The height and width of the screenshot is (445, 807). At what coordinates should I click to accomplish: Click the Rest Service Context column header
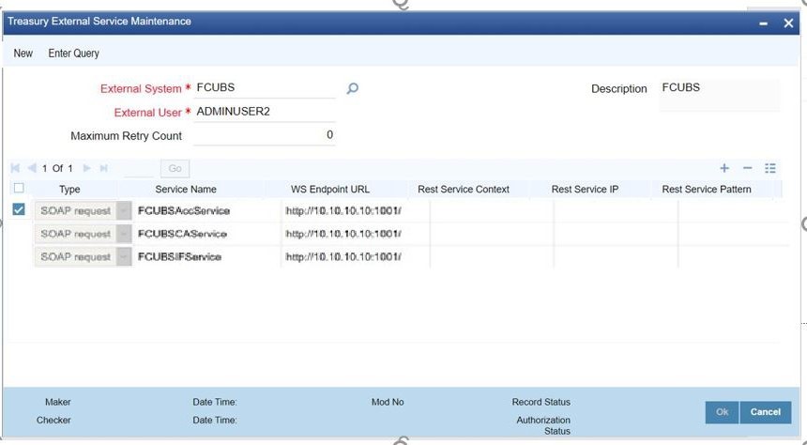tap(464, 189)
